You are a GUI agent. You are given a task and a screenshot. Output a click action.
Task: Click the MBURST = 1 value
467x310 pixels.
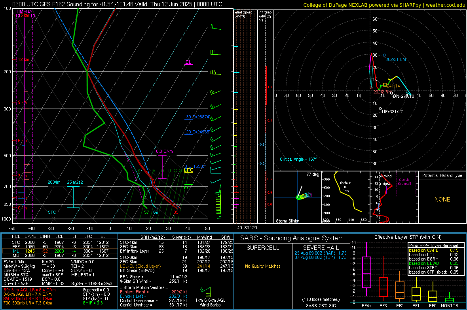pyautogui.click(x=83, y=275)
